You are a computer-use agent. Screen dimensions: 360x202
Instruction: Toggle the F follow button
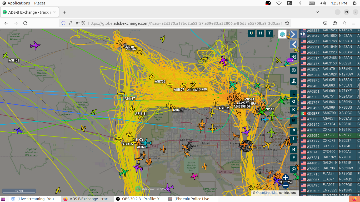click(294, 158)
